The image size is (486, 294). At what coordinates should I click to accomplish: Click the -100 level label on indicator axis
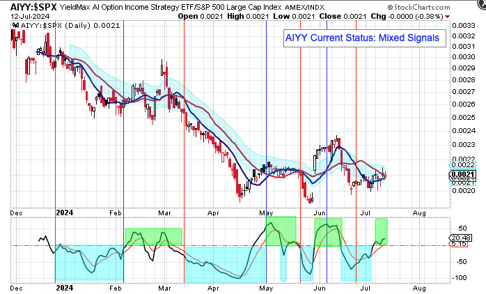[x=461, y=277]
